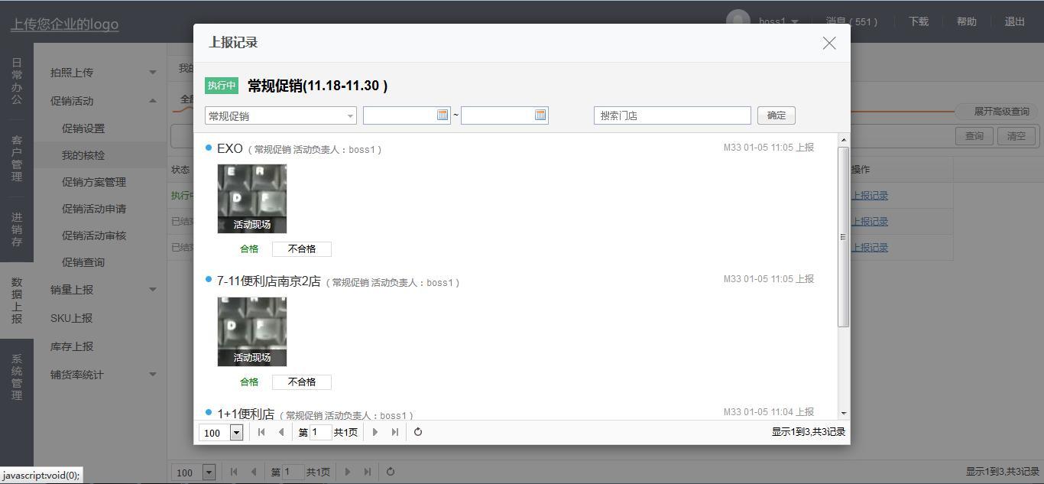Screen dimensions: 1044x484
Task: Close the 上报记录 dialog
Action: (829, 43)
